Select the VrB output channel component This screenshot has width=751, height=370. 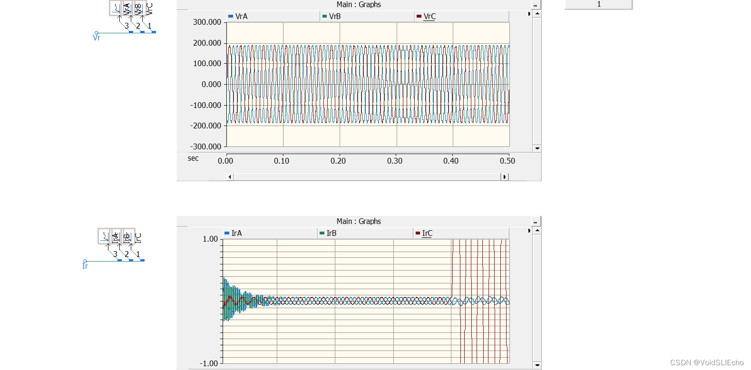coord(127,8)
